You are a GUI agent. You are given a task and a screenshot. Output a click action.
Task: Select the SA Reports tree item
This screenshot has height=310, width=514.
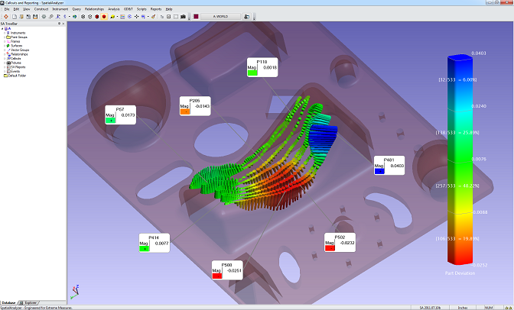[x=16, y=67]
